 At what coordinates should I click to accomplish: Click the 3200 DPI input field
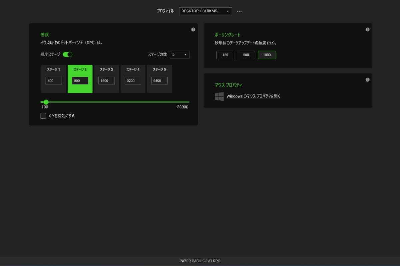coord(133,80)
